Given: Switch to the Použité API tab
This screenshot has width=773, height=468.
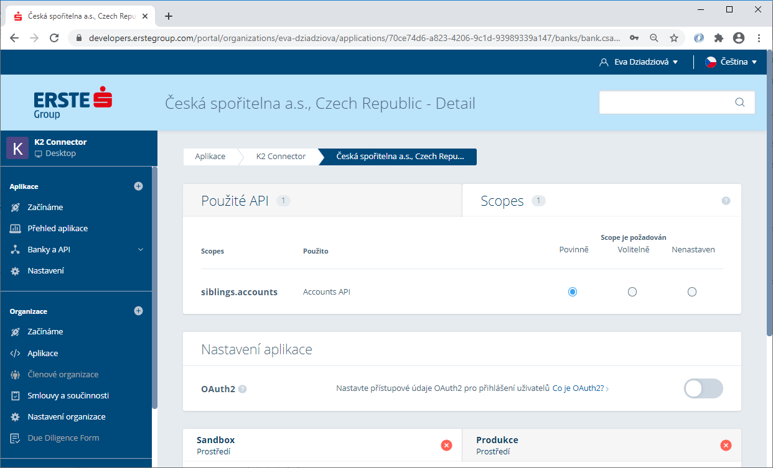Looking at the screenshot, I should pos(322,200).
